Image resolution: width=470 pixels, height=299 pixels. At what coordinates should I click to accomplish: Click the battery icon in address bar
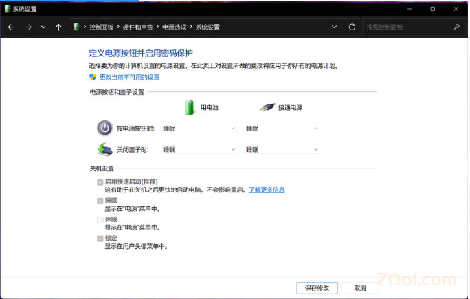76,27
